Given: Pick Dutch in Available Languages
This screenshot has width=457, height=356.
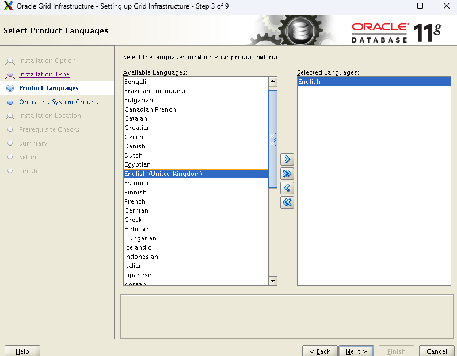Looking at the screenshot, I should click(x=196, y=155).
